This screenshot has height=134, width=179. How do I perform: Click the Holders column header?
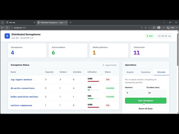63,72
